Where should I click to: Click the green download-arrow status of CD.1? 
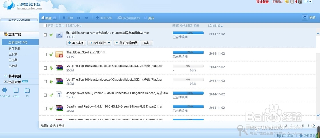(x=51, y=81)
